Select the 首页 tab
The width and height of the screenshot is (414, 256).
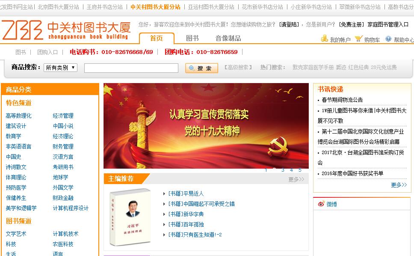pos(157,38)
